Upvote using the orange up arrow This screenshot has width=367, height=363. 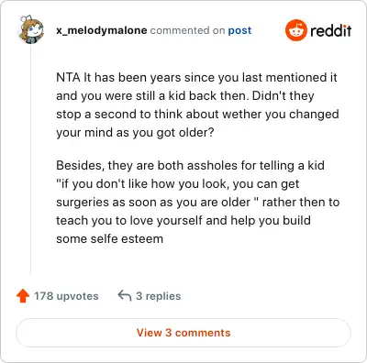(x=23, y=296)
